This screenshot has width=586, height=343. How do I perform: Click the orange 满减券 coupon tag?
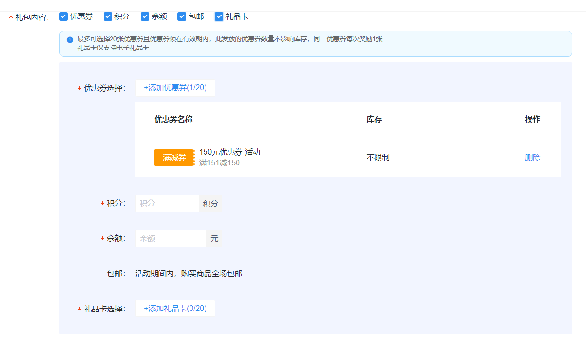[174, 157]
